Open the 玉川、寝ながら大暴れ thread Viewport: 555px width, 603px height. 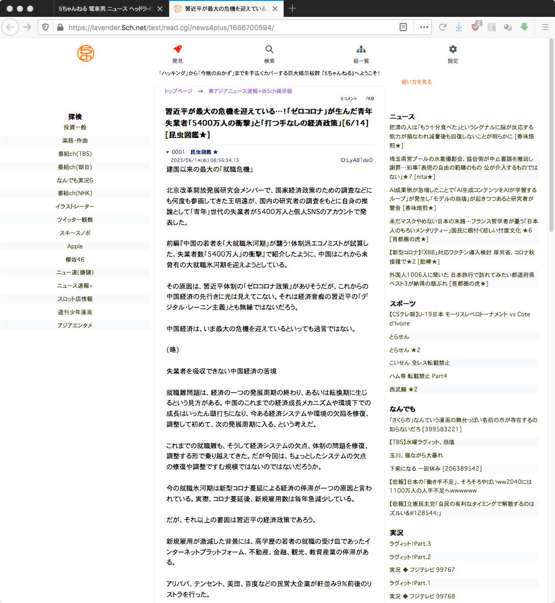(x=416, y=455)
